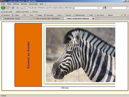Bookmark this page with the star icon
The width and height of the screenshot is (129, 97).
coord(99,8)
